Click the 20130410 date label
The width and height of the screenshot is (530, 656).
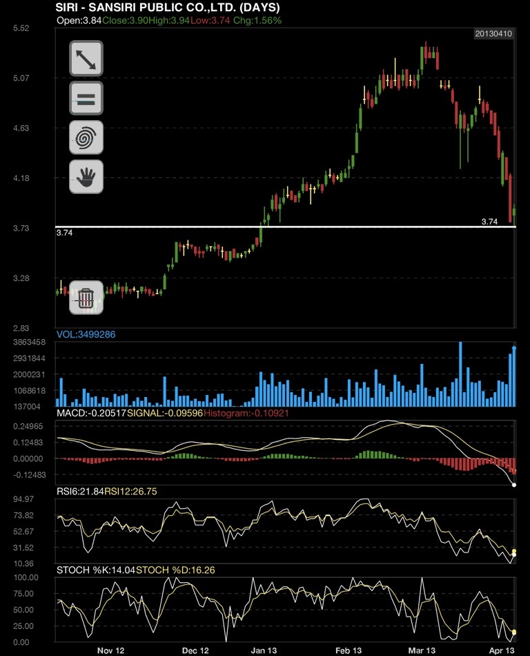(x=493, y=34)
